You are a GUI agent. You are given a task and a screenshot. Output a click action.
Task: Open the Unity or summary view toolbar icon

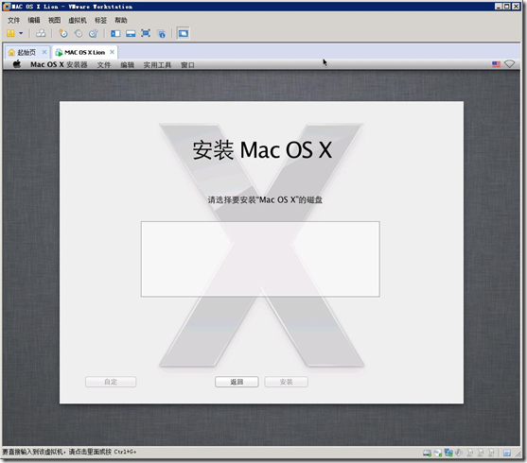[x=162, y=33]
